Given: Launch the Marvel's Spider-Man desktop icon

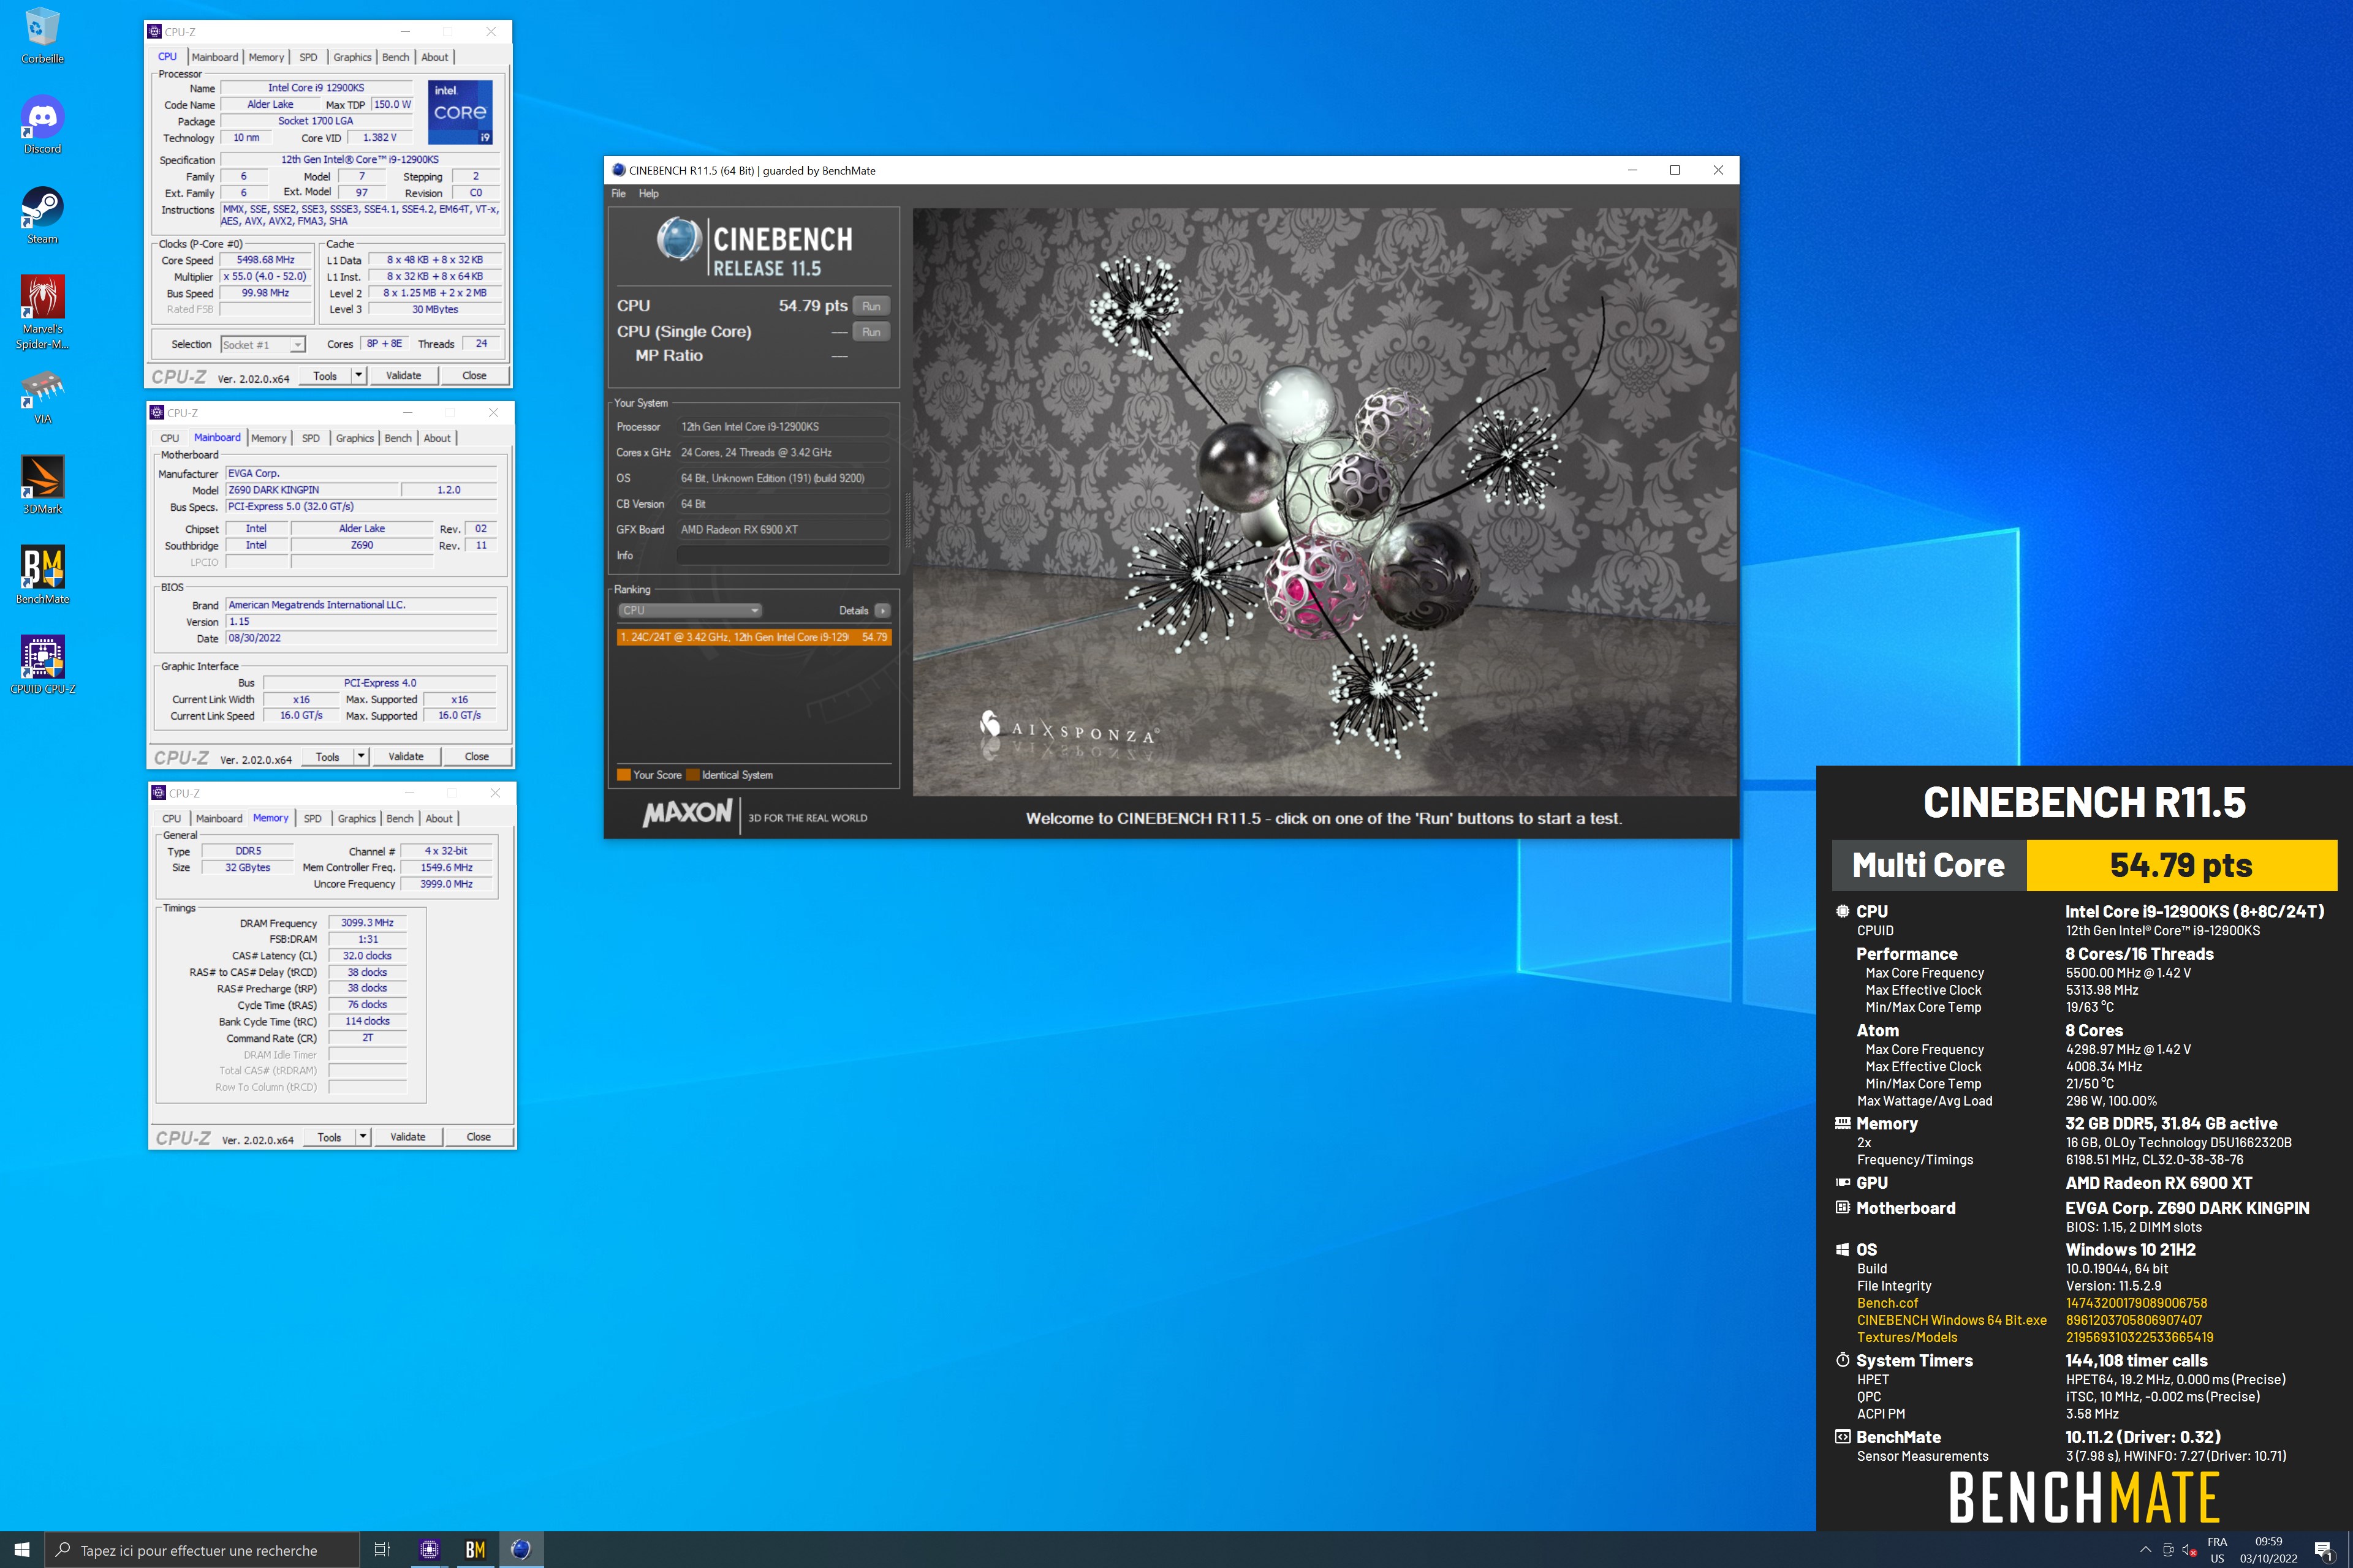Looking at the screenshot, I should [42, 312].
